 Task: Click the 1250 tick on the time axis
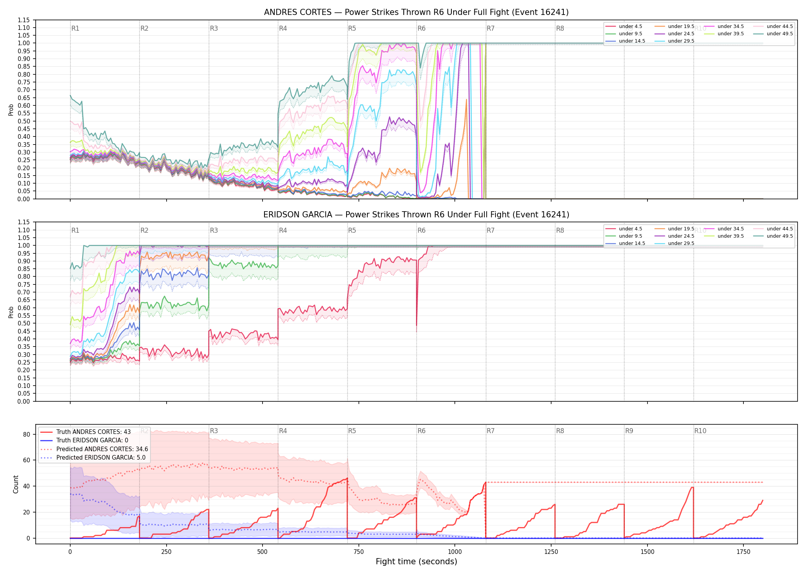[551, 552]
